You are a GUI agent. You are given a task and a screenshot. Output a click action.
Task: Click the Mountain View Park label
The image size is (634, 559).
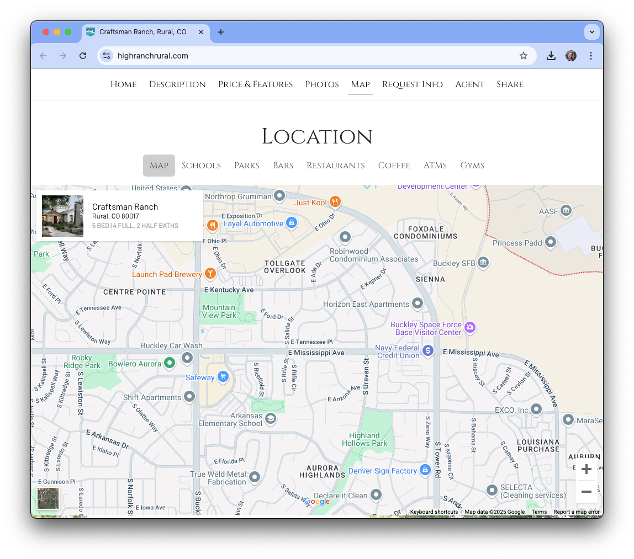click(x=219, y=311)
